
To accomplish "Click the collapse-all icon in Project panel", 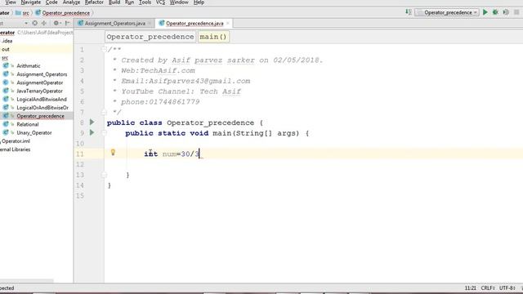I will pos(44,23).
